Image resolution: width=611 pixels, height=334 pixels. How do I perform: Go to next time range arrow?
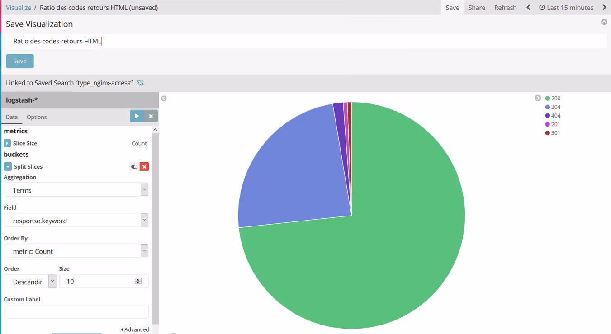604,8
